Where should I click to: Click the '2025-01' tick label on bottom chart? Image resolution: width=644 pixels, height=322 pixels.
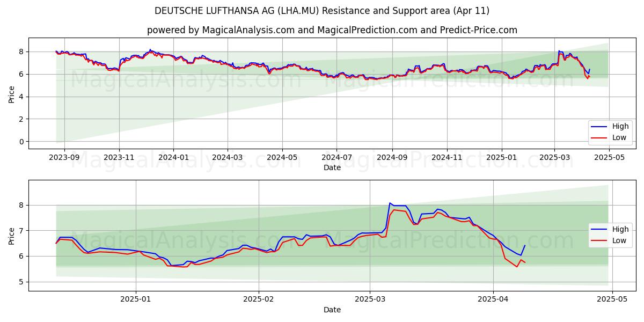(136, 299)
